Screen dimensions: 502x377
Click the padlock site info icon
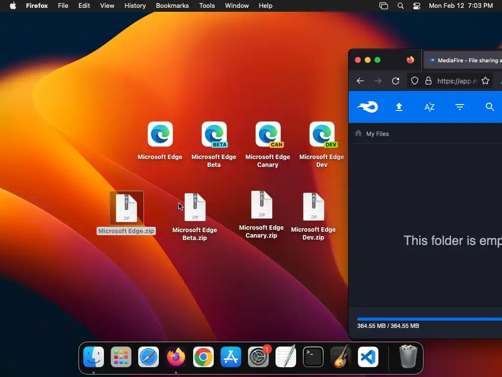[428, 81]
